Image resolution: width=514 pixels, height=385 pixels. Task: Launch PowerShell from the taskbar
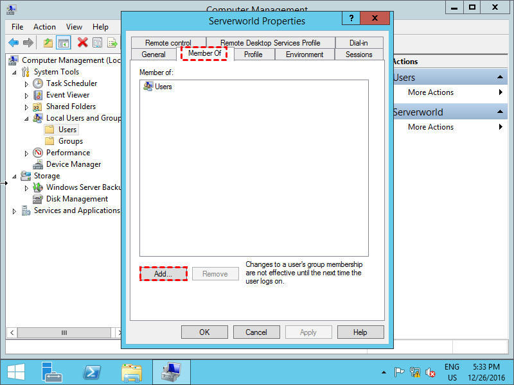click(92, 373)
